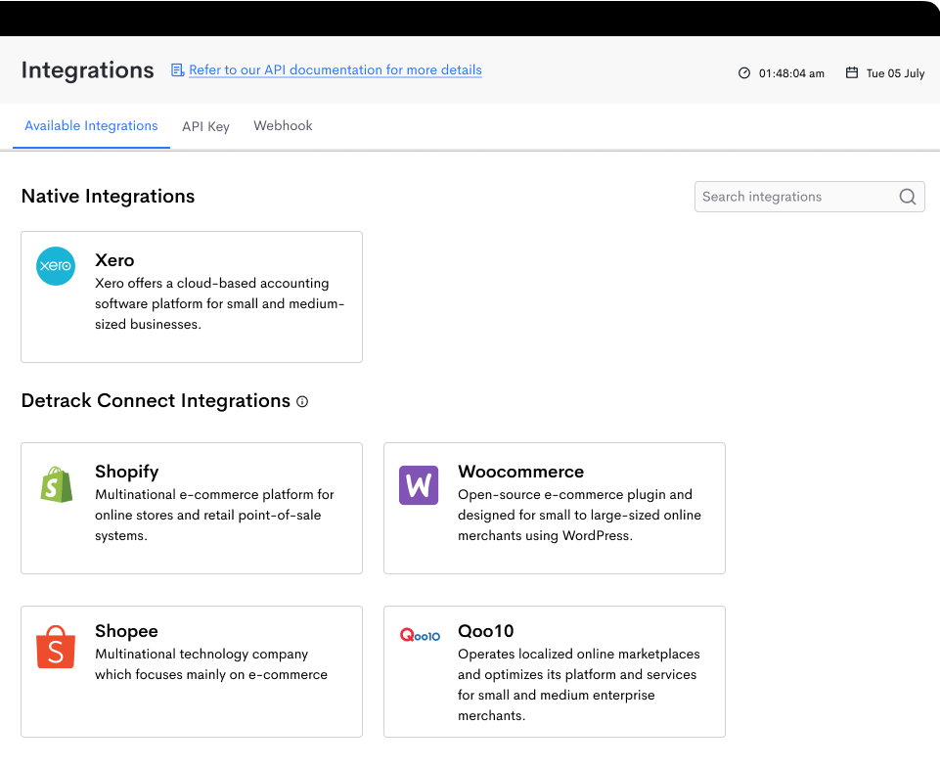Click the document icon beside API documentation link
This screenshot has height=770, width=940.
coord(177,70)
